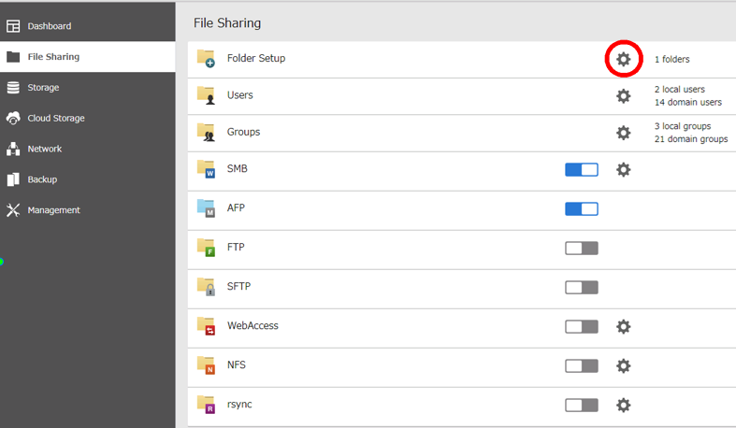The height and width of the screenshot is (428, 736).
Task: Enable the FTP toggle switch
Action: (x=581, y=248)
